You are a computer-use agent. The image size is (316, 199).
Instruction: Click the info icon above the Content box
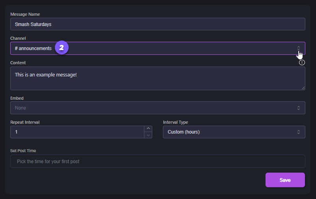click(302, 62)
